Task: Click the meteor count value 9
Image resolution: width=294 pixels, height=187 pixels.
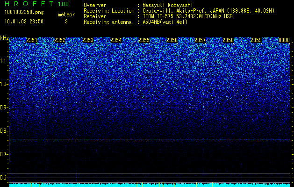Action: tap(66, 22)
